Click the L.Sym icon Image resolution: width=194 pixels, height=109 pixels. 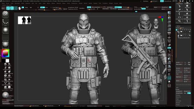pyautogui.click(x=169, y=41)
